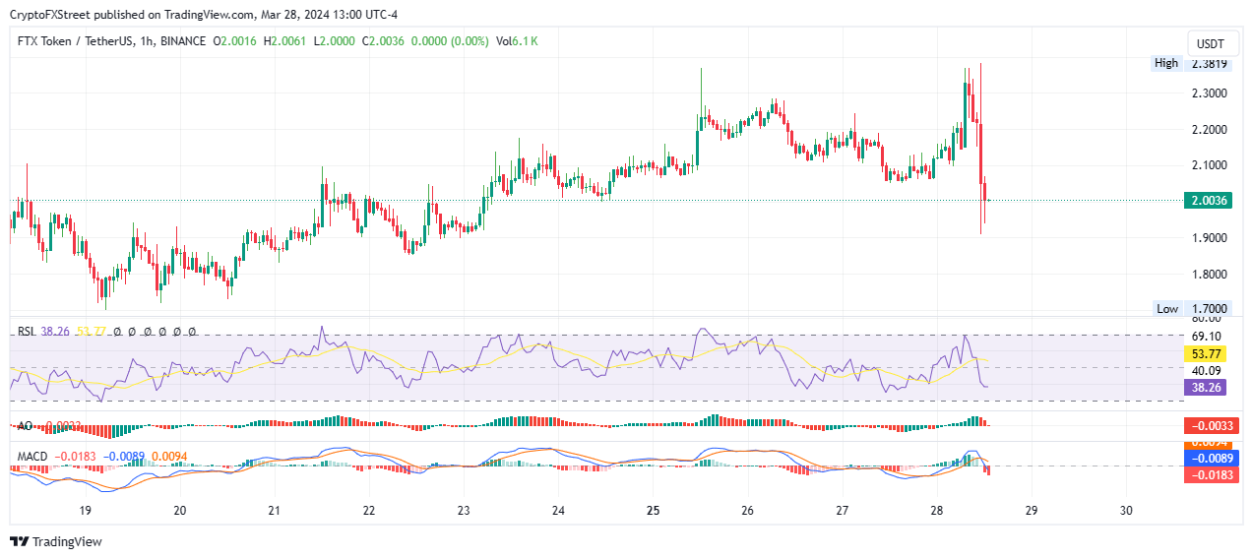1253x559 pixels.
Task: Click date 28 on the time axis
Action: (x=936, y=511)
